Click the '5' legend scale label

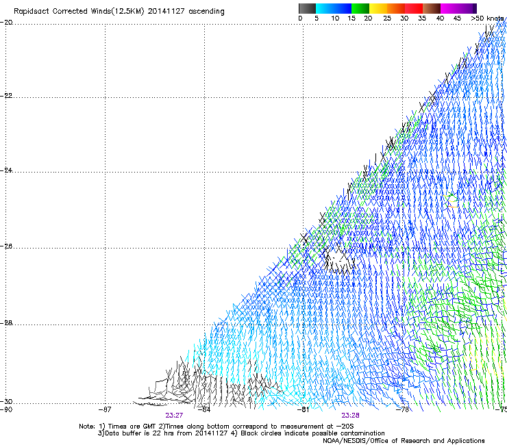317,18
